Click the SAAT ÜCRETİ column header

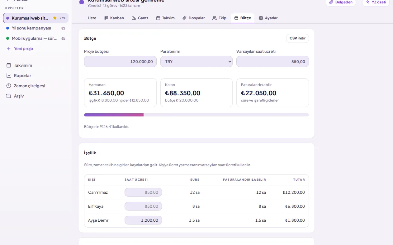(136, 180)
